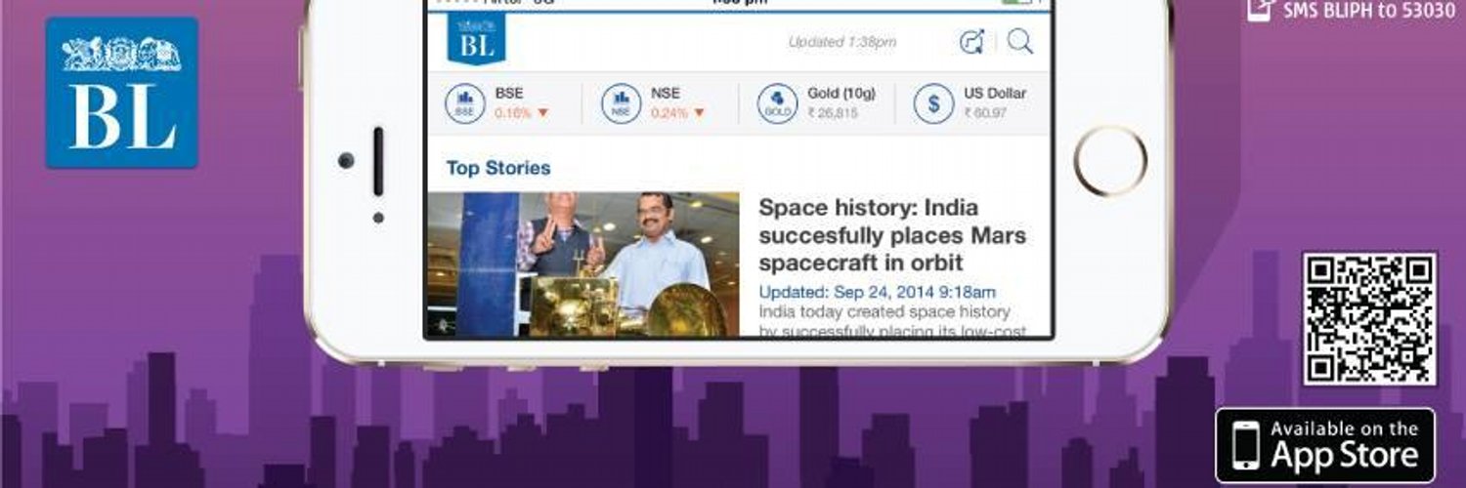Click the QR code image
The image size is (1466, 488).
point(1369,319)
